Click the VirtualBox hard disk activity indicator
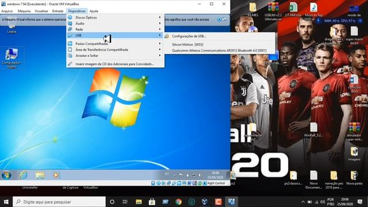 (x=154, y=183)
